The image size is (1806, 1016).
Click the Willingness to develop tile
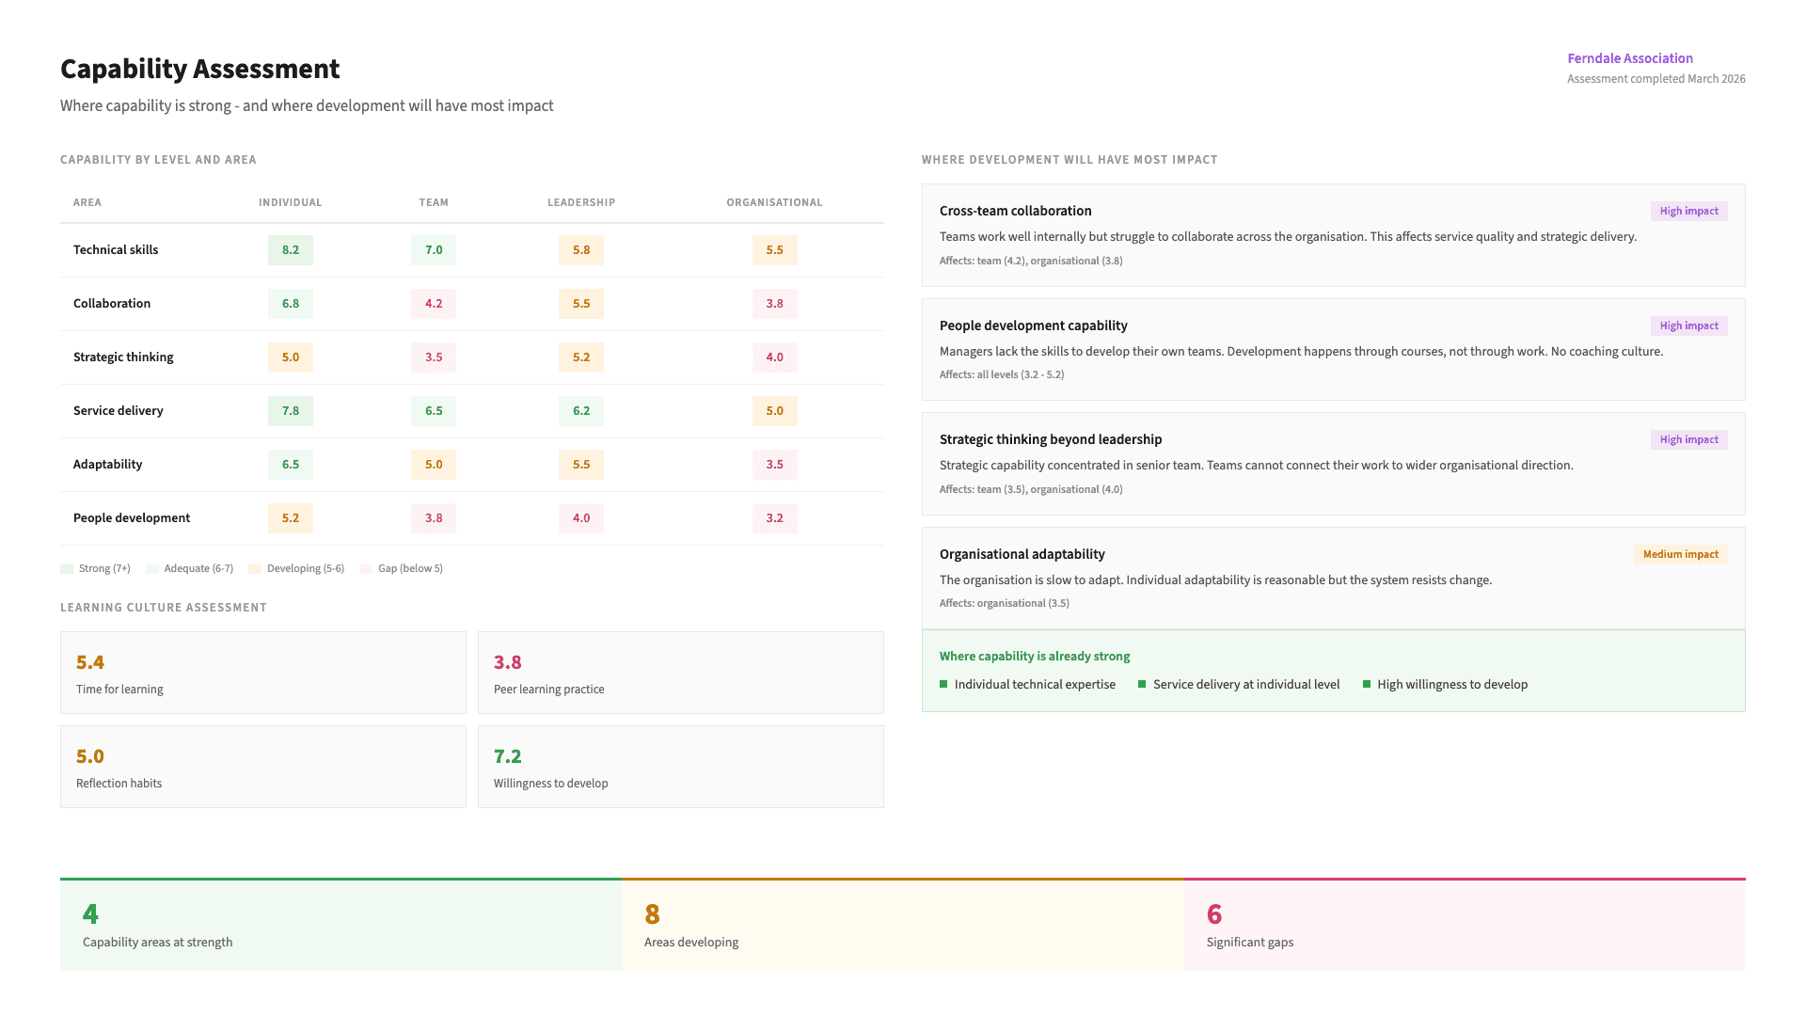point(680,767)
